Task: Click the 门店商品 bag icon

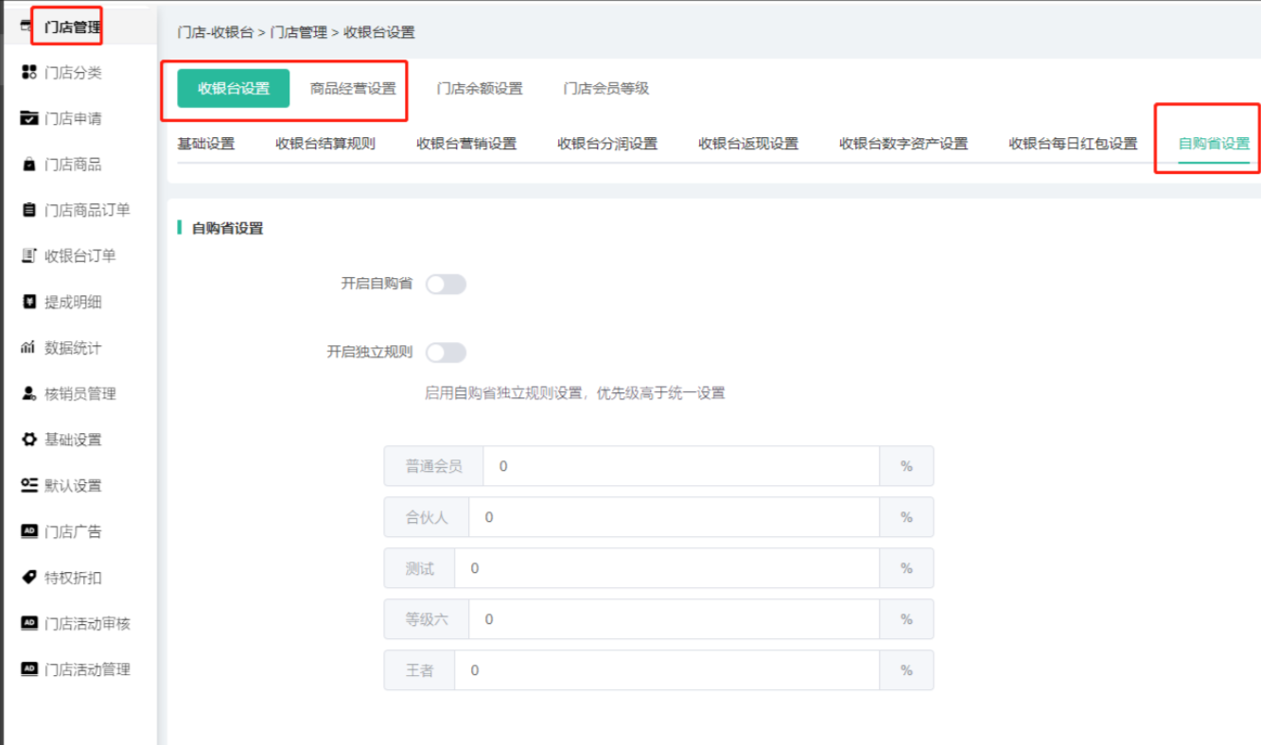Action: point(28,165)
